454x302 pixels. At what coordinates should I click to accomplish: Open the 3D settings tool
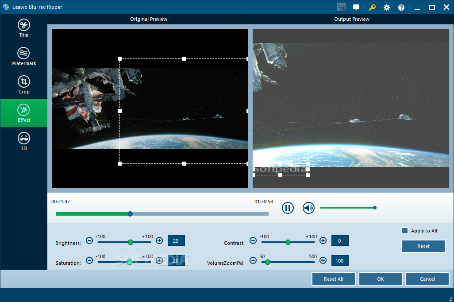[x=24, y=141]
